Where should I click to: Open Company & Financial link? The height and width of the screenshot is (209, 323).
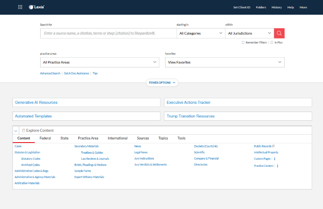206,158
